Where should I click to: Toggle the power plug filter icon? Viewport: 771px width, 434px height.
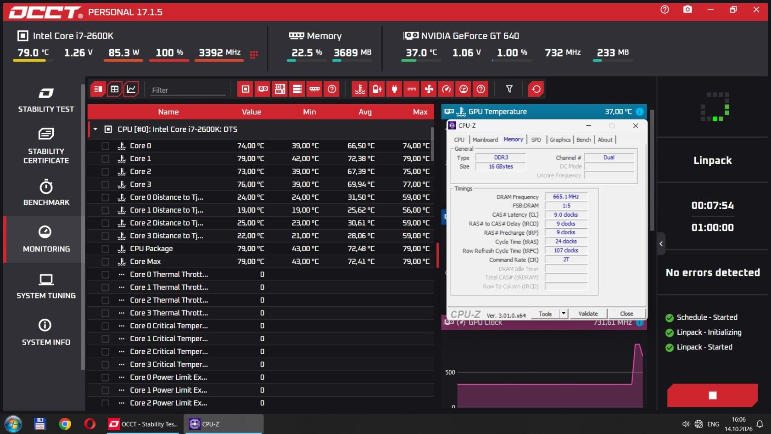click(394, 89)
